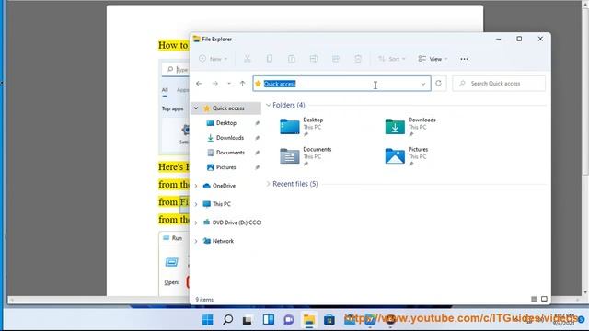
Task: Maximize the File Explorer window
Action: [519, 39]
